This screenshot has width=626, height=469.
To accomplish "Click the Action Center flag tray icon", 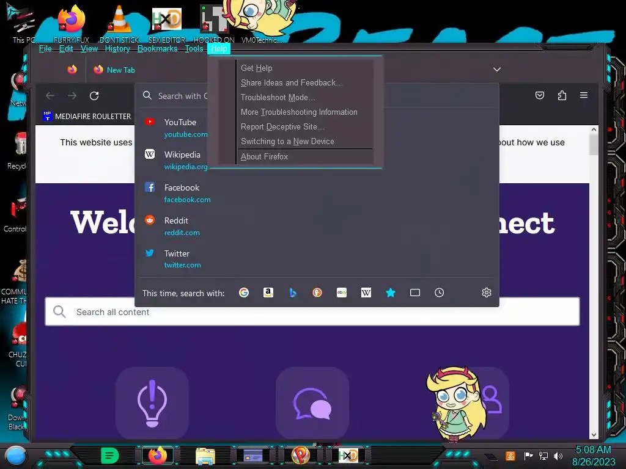I will click(528, 456).
